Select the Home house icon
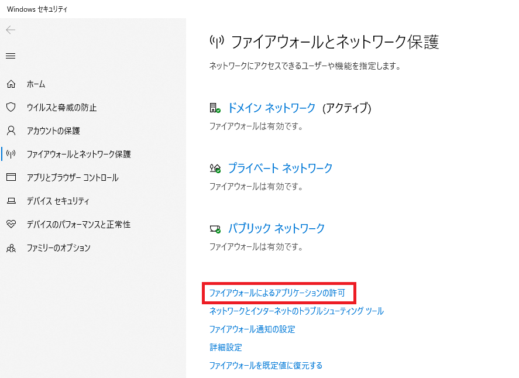Image resolution: width=519 pixels, height=378 pixels. [11, 84]
